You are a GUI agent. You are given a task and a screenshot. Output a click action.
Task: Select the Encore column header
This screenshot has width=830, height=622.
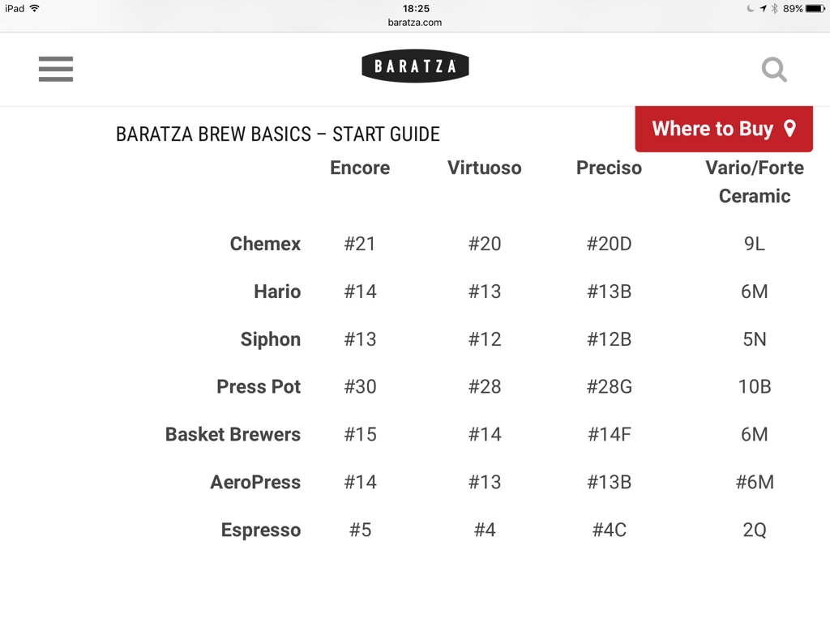360,168
